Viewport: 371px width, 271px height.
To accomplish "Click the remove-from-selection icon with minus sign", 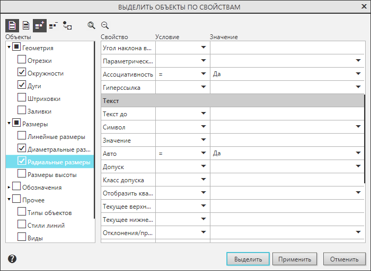I will [54, 25].
